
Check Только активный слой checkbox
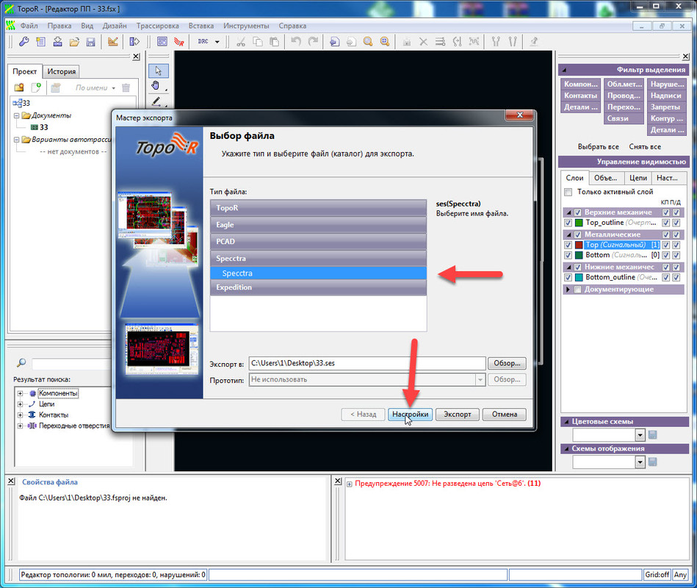click(568, 192)
